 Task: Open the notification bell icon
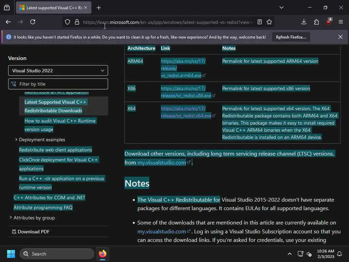coord(339,254)
